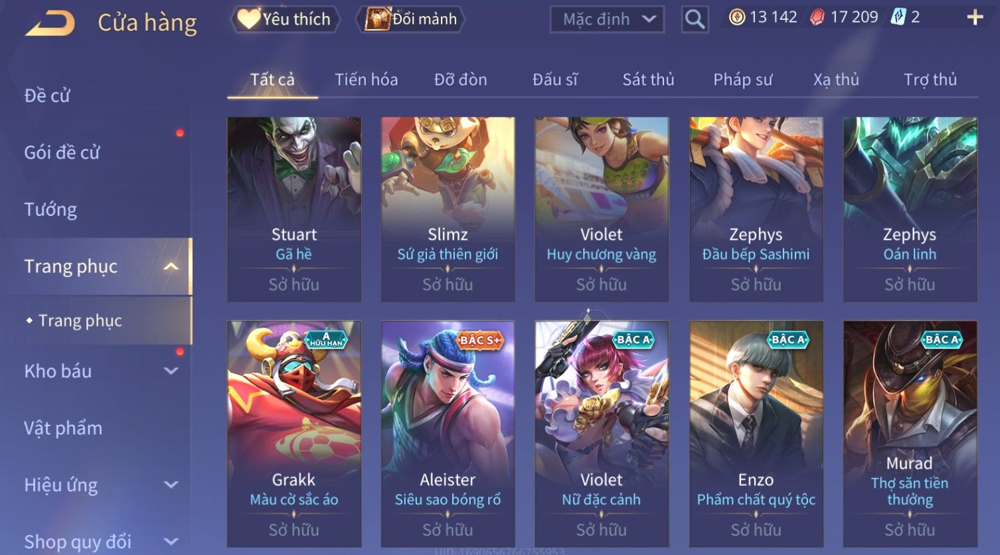Open Murad Thợ săn tiền thưởng skin
Viewport: 1000px width, 555px height.
click(x=910, y=434)
